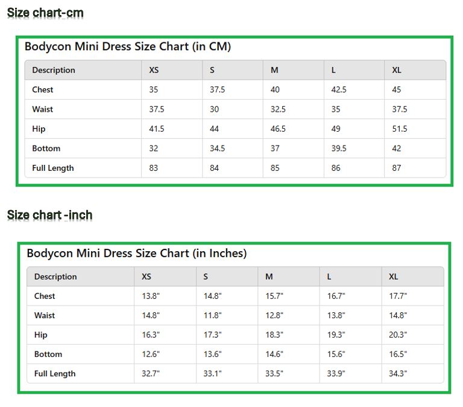Click the 46.5 Hip M cell
463x407 pixels.
pyautogui.click(x=278, y=129)
